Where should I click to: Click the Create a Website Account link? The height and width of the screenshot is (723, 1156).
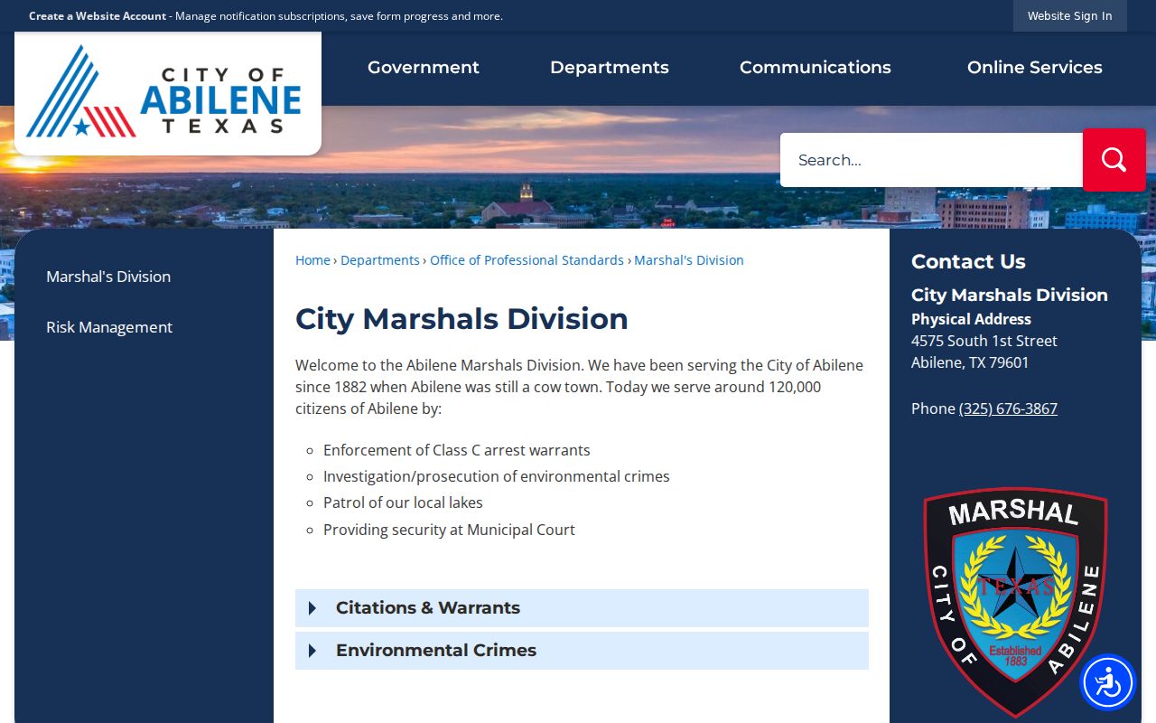[x=98, y=16]
